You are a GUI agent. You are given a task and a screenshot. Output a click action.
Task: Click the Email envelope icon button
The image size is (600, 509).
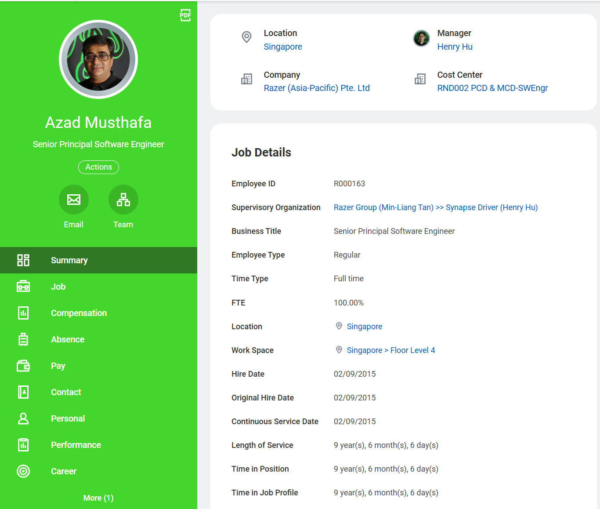pyautogui.click(x=74, y=200)
